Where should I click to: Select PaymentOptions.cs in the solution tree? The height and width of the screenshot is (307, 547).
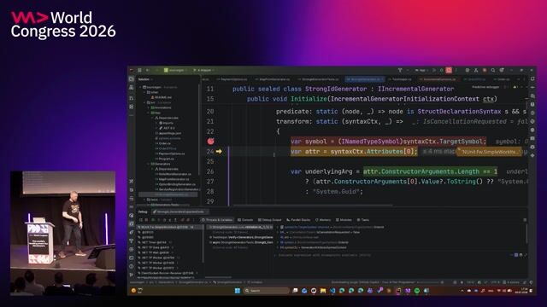pyautogui.click(x=171, y=153)
